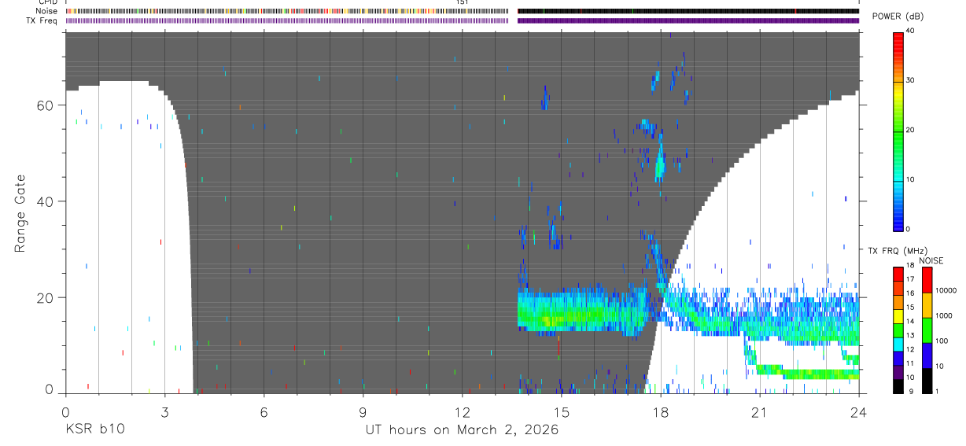
Task: Pick the cyan segment of TX FRQ colorbar
Action: click(898, 343)
